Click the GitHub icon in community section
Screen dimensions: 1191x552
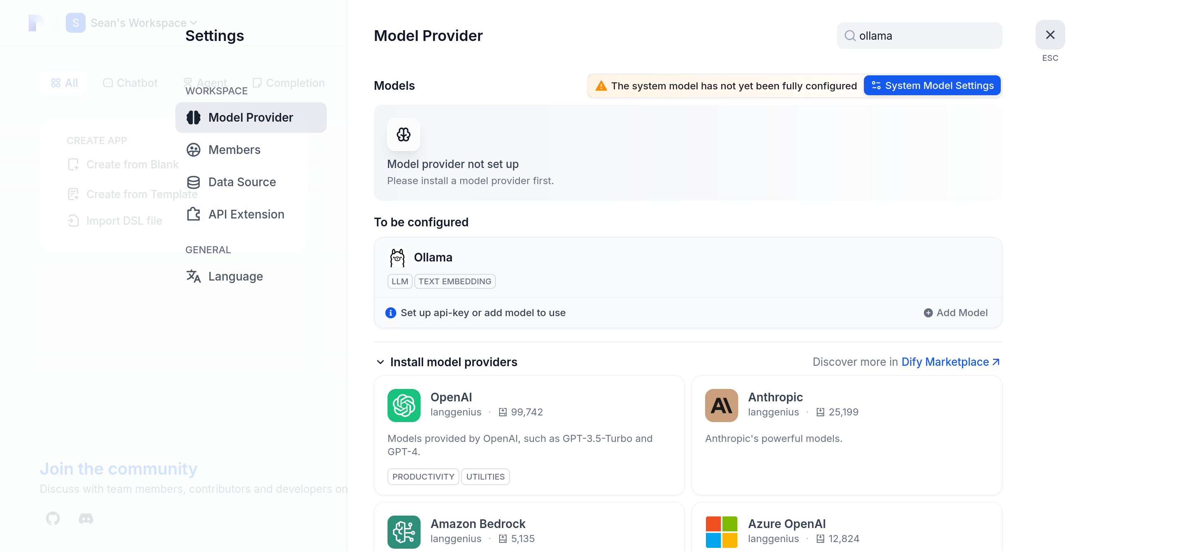[x=53, y=518]
